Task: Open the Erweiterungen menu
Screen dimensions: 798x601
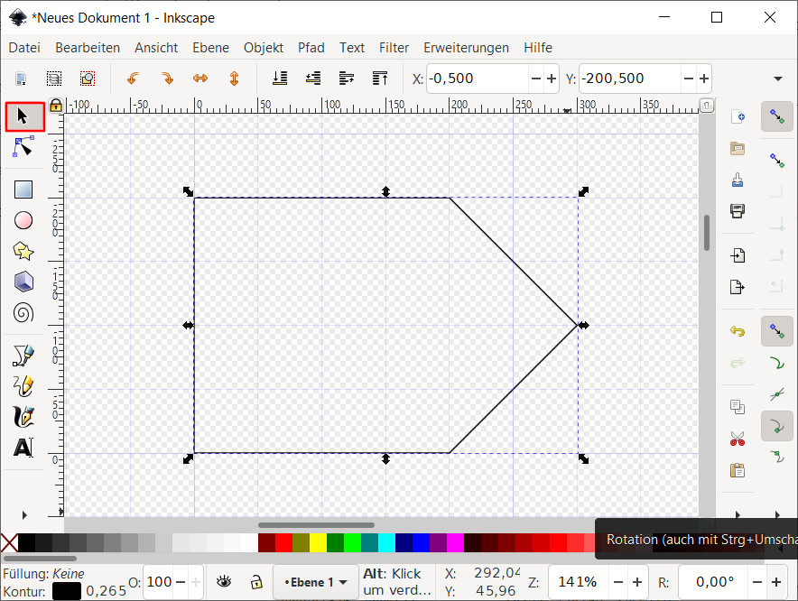Action: click(x=466, y=48)
